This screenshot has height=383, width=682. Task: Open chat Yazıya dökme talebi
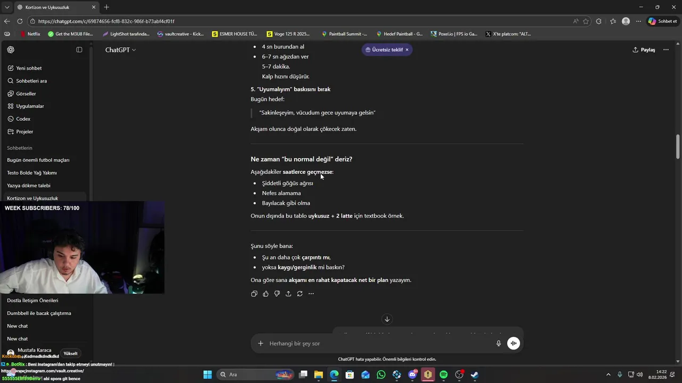pos(29,186)
